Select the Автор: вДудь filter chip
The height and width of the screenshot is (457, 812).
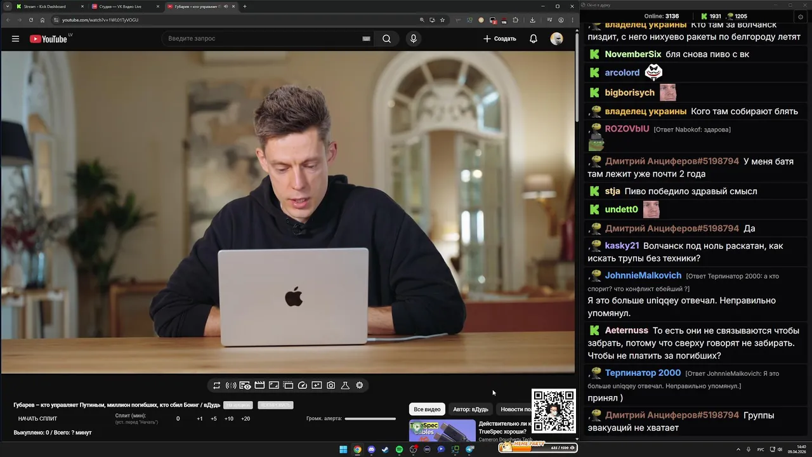(471, 409)
